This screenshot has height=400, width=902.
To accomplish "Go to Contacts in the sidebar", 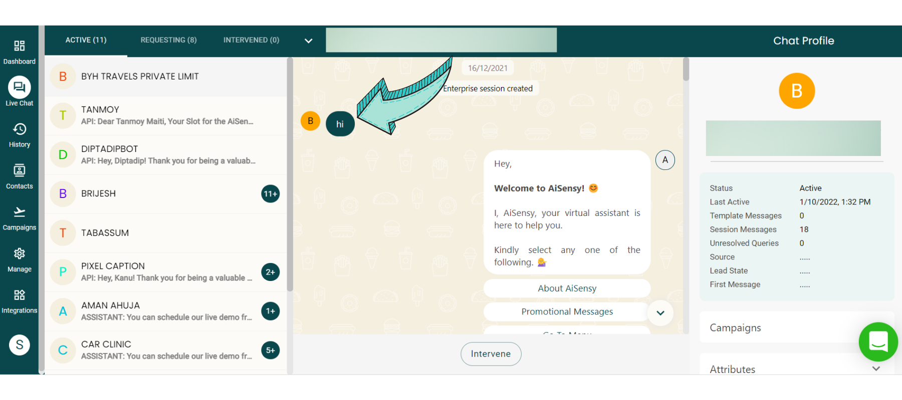I will [19, 171].
